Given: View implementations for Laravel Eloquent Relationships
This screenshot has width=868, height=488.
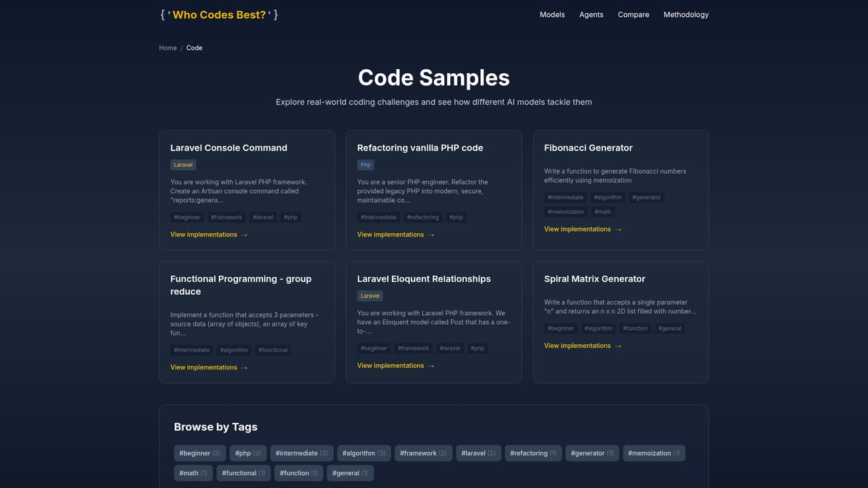Looking at the screenshot, I should click(x=396, y=365).
